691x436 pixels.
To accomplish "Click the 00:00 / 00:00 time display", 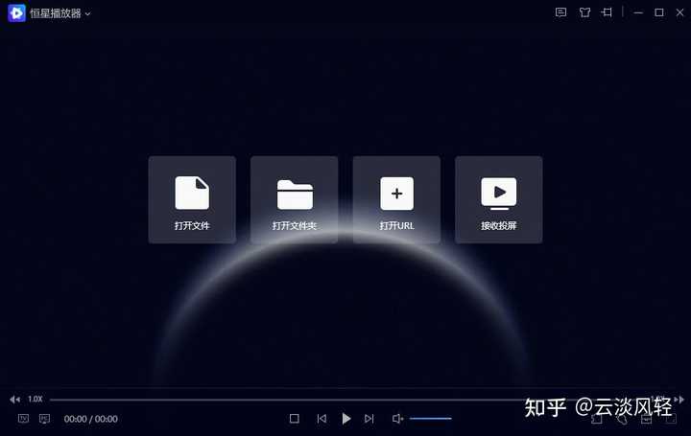I will click(x=91, y=419).
